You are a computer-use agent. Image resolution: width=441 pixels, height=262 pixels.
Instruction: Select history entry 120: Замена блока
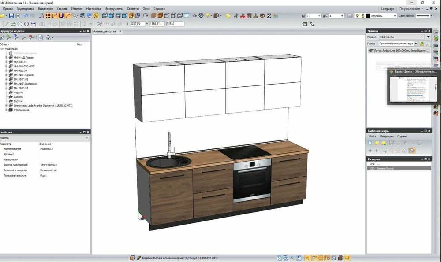399,169
